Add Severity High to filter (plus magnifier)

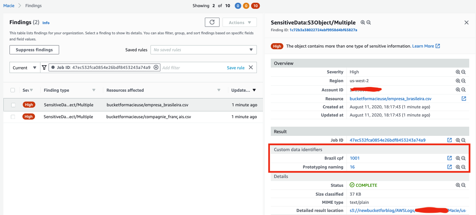click(x=458, y=72)
